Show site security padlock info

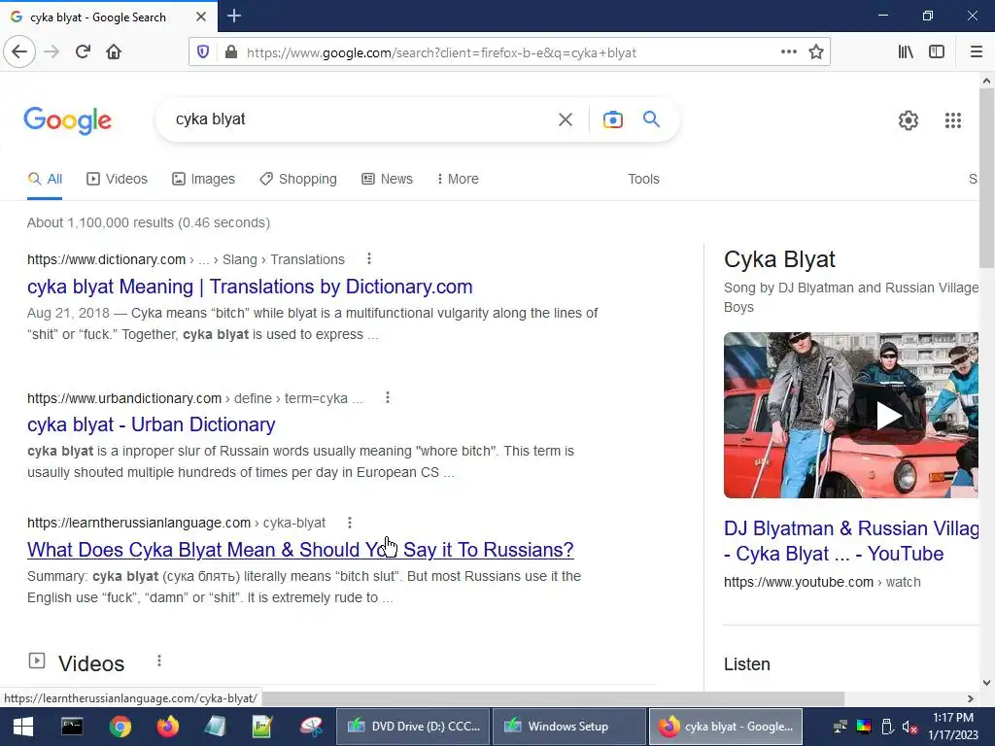(231, 52)
